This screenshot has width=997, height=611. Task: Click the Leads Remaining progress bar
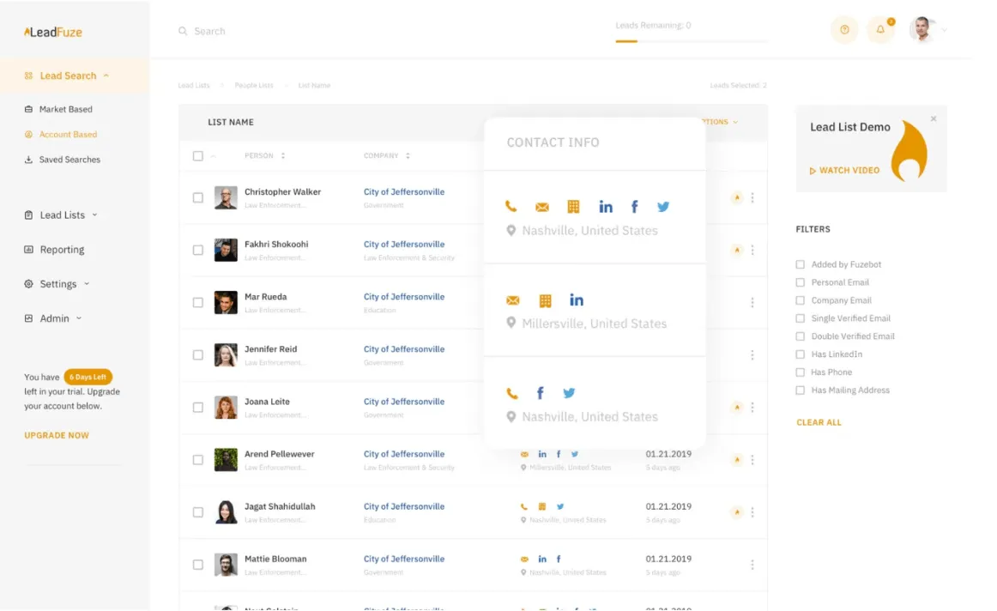click(x=692, y=41)
